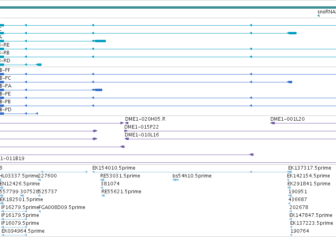The image size is (336, 237).
Task: Select the 227600 EST label
Action: point(47,176)
